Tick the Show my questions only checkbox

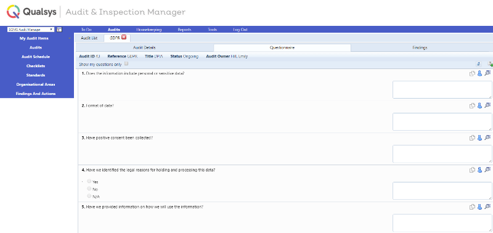click(126, 63)
